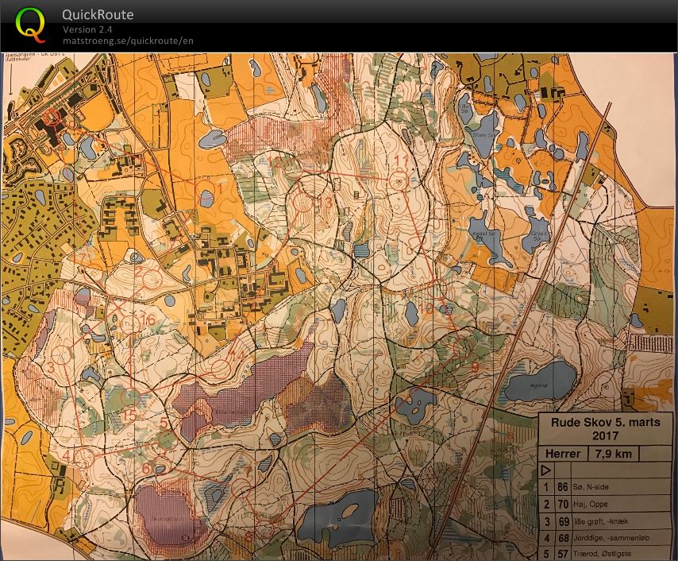
Task: Click control code "70" in the table
Action: (563, 504)
